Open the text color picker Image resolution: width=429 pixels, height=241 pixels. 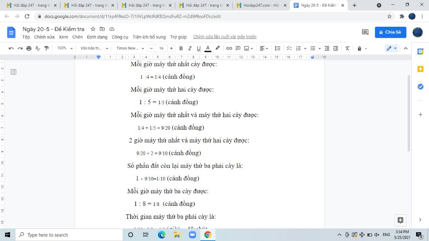point(208,49)
